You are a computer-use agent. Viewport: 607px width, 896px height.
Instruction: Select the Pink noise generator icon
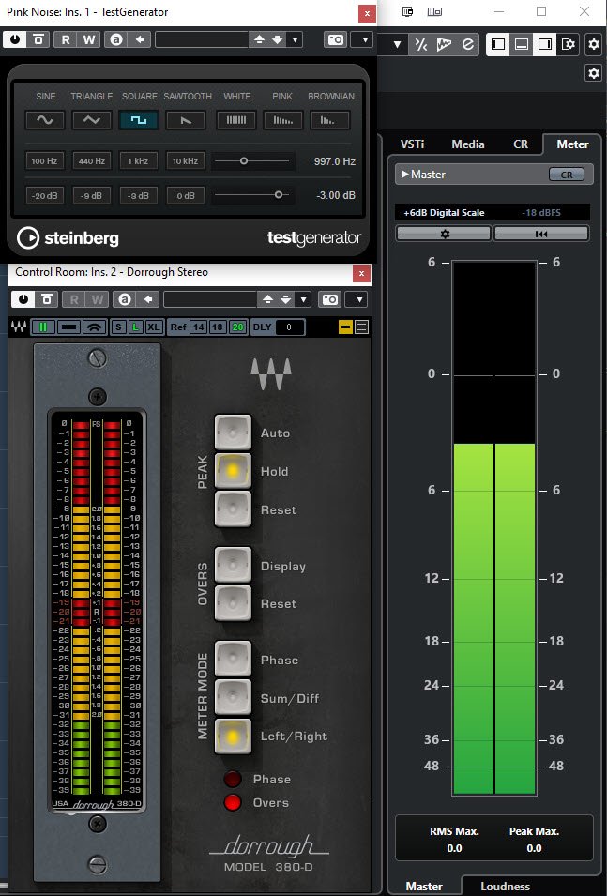tap(282, 120)
